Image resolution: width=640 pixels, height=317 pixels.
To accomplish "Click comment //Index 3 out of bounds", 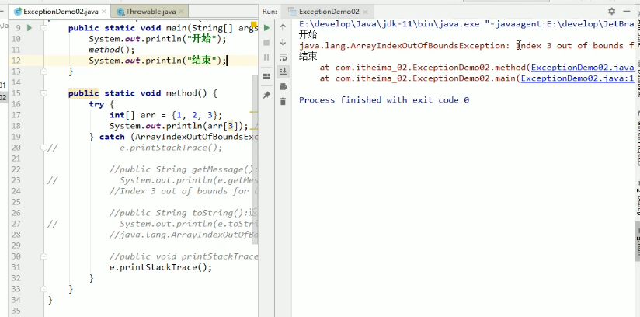I will click(x=183, y=191).
